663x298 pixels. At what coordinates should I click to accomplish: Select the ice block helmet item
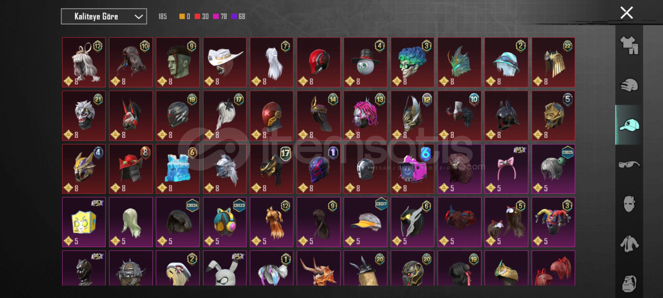(178, 169)
